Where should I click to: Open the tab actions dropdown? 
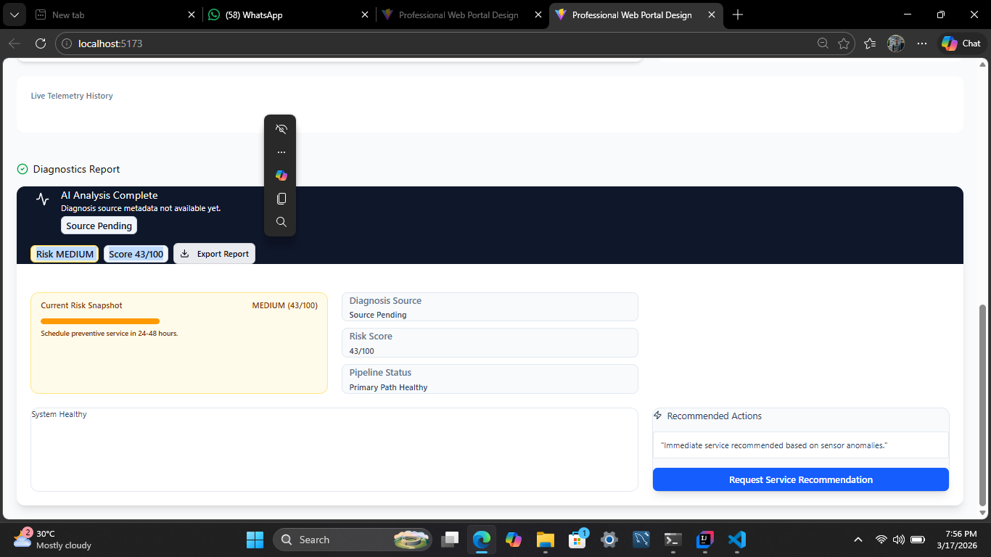(15, 15)
